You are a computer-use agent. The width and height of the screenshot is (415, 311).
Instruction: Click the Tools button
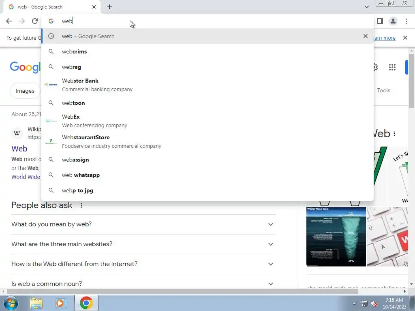[383, 90]
